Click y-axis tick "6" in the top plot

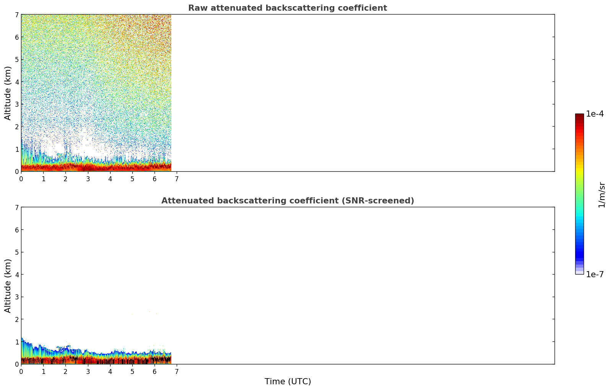(x=16, y=37)
